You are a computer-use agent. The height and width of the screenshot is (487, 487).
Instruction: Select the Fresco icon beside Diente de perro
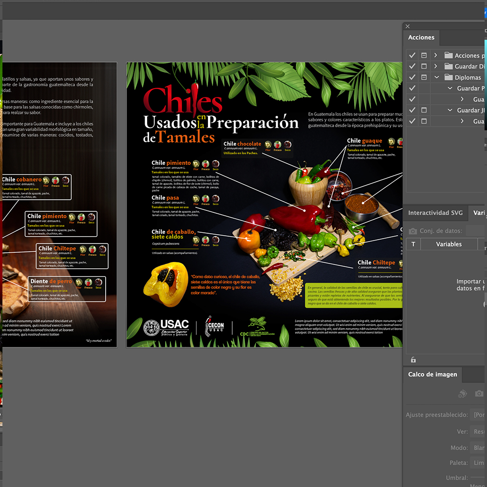point(89,282)
